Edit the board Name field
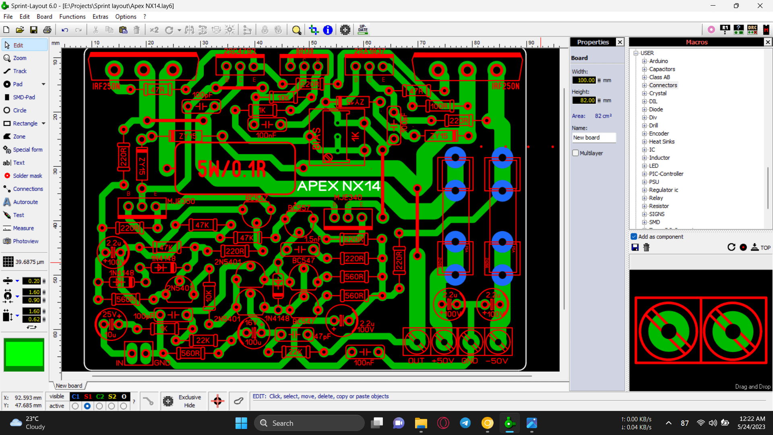Viewport: 773px width, 435px height. coord(594,138)
